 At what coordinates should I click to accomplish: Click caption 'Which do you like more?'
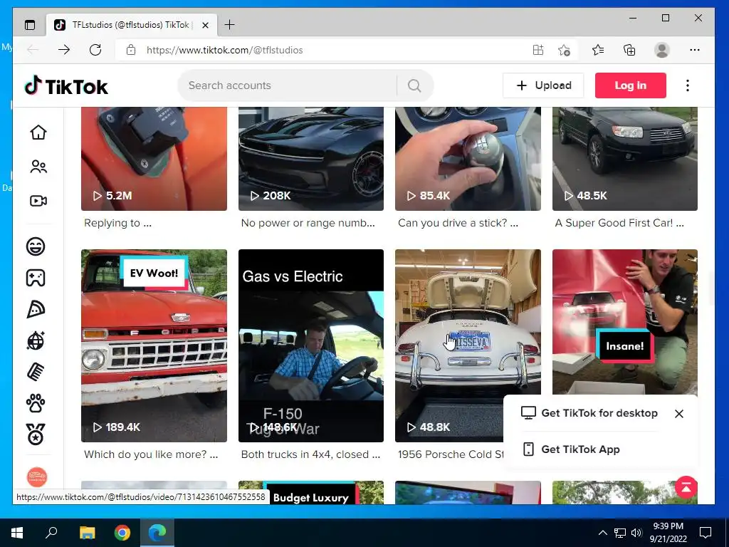pyautogui.click(x=151, y=454)
